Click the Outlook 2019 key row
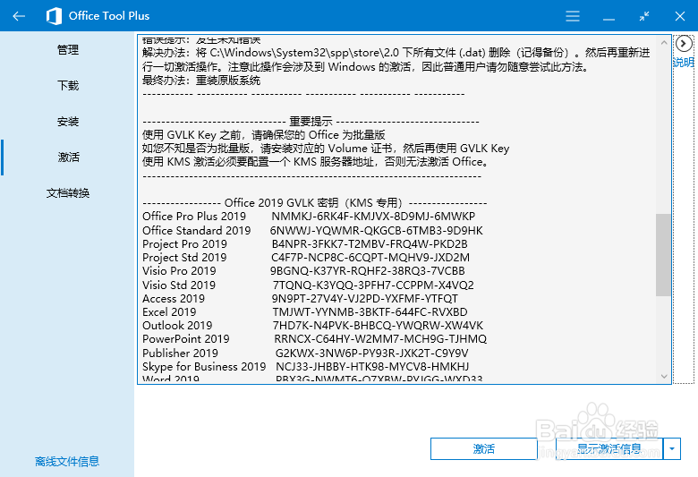The height and width of the screenshot is (477, 698). coord(312,326)
